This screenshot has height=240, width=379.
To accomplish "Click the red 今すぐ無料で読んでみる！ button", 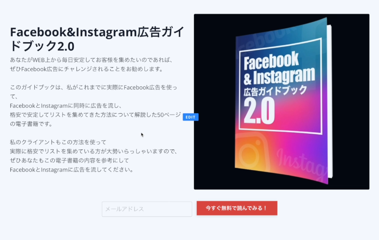I will point(237,208).
